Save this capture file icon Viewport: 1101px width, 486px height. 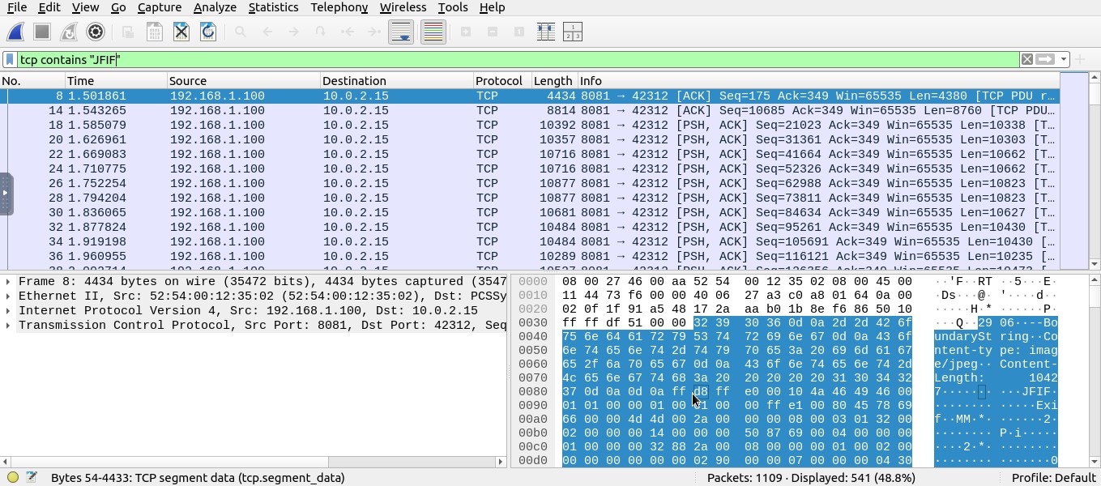point(154,32)
